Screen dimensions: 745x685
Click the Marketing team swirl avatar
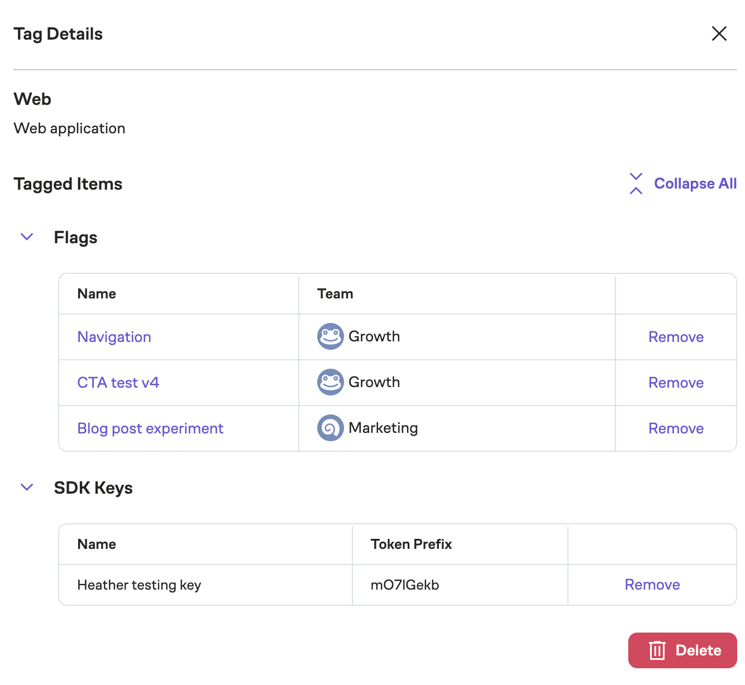click(330, 428)
